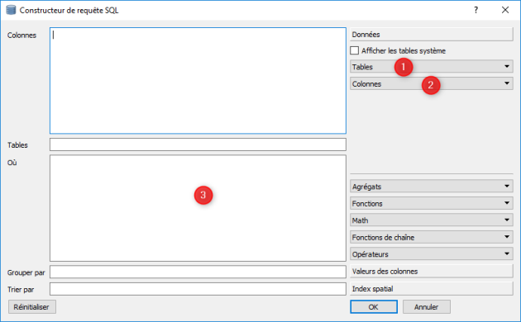Open the Math dropdown
The image size is (521, 322).
pyautogui.click(x=432, y=220)
